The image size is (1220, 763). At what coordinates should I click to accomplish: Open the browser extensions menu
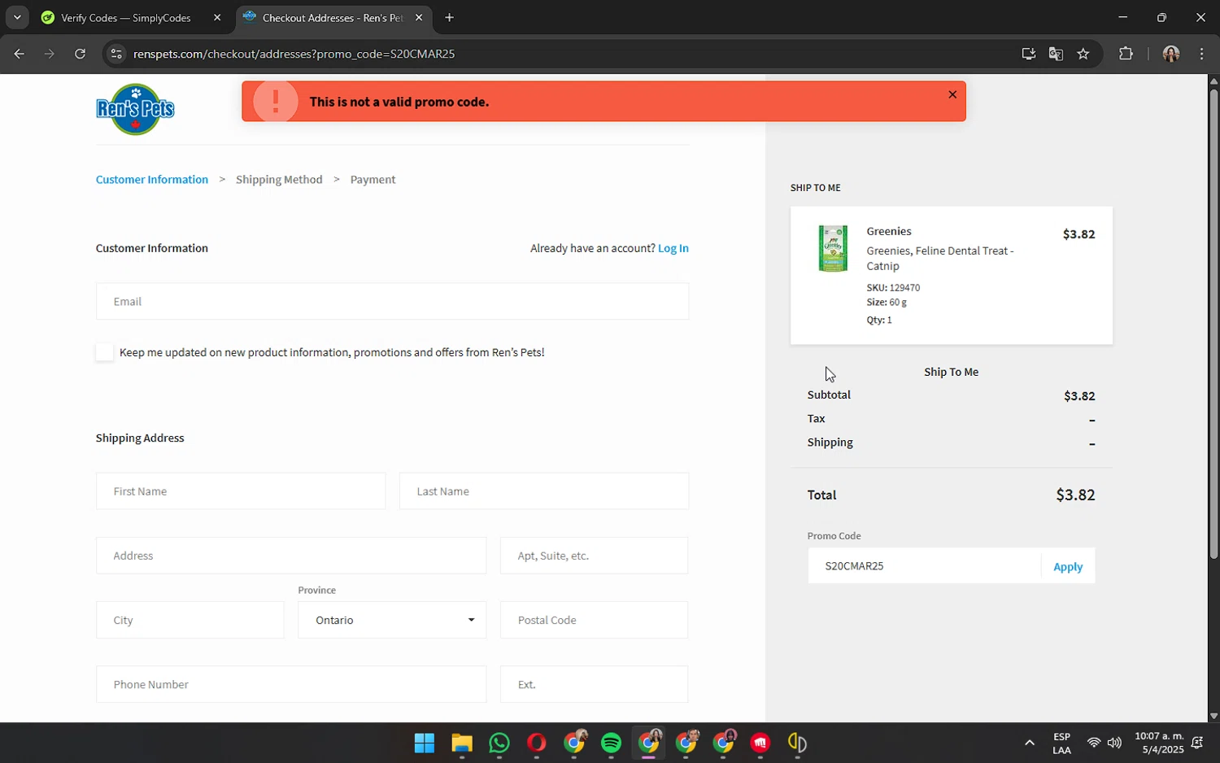point(1126,54)
